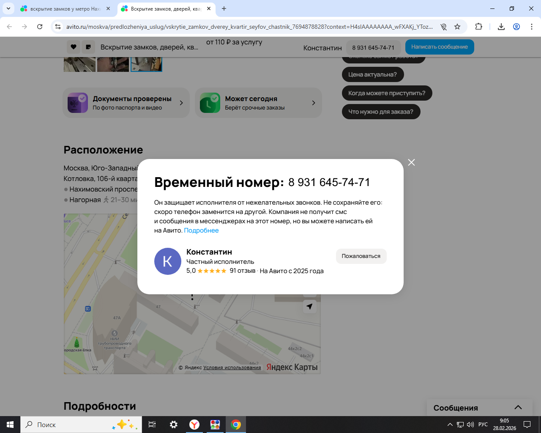
Task: Click the taskbar search box
Action: [x=81, y=425]
